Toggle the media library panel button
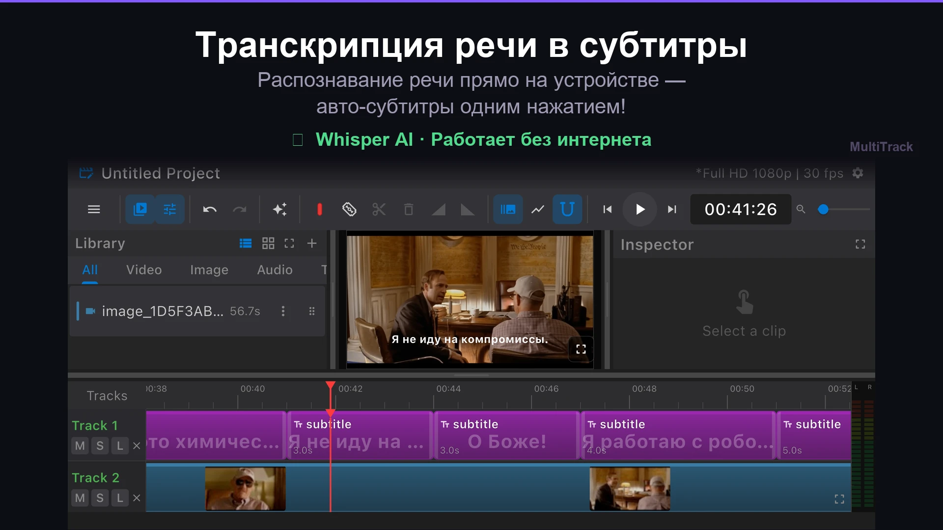Image resolution: width=943 pixels, height=530 pixels. pos(140,210)
